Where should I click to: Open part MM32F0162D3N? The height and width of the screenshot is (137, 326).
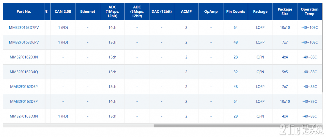coord(24,57)
